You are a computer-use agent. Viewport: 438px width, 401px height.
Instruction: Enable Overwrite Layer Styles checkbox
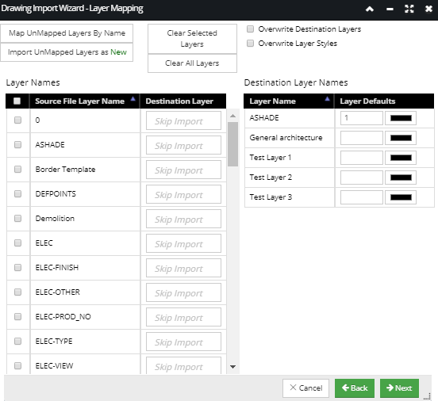[x=250, y=44]
